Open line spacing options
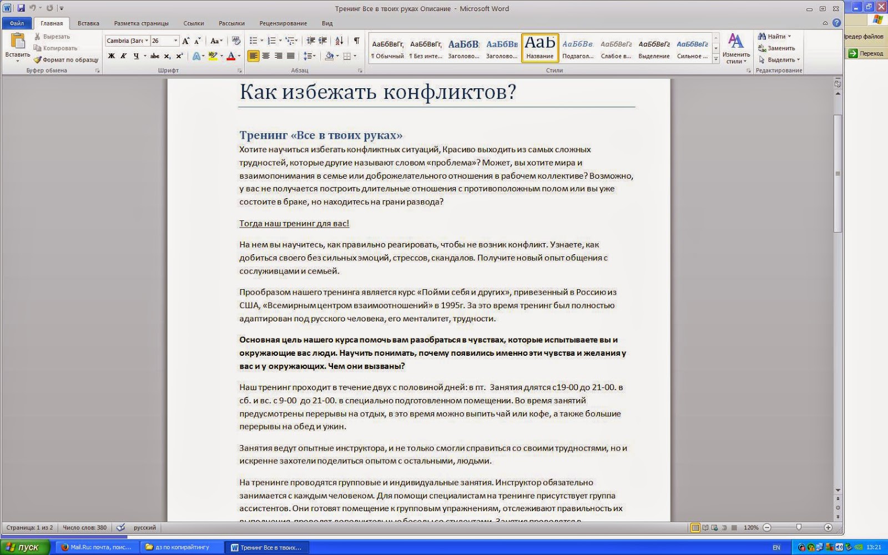Image resolution: width=888 pixels, height=555 pixels. 309,56
